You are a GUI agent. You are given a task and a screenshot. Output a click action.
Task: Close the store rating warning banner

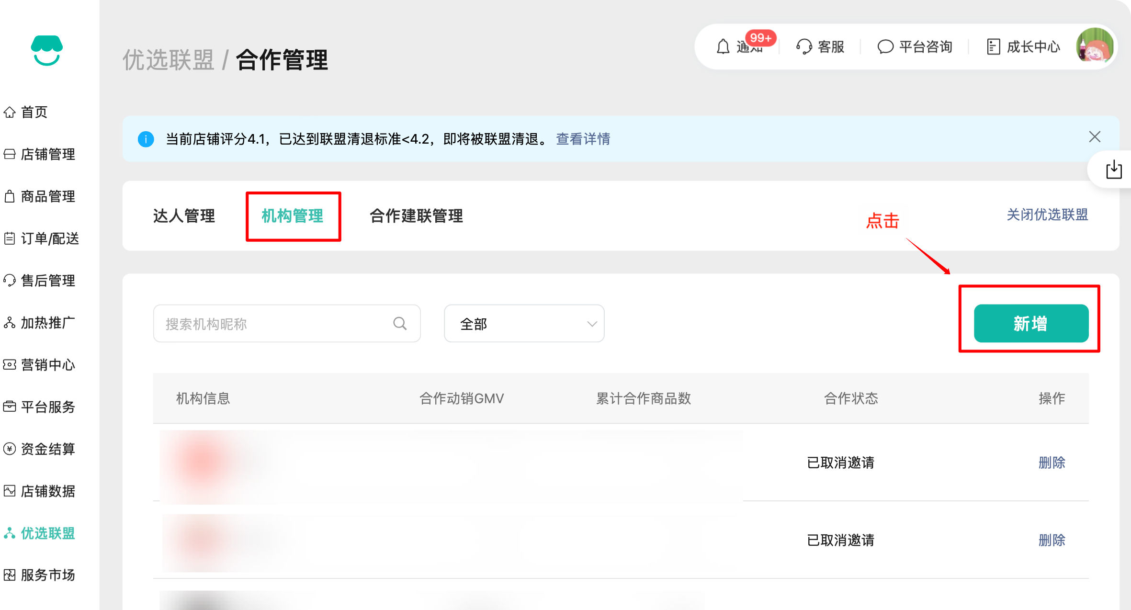coord(1095,137)
